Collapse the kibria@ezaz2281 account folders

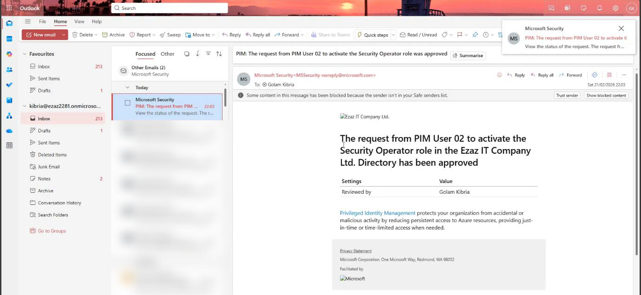click(x=25, y=106)
